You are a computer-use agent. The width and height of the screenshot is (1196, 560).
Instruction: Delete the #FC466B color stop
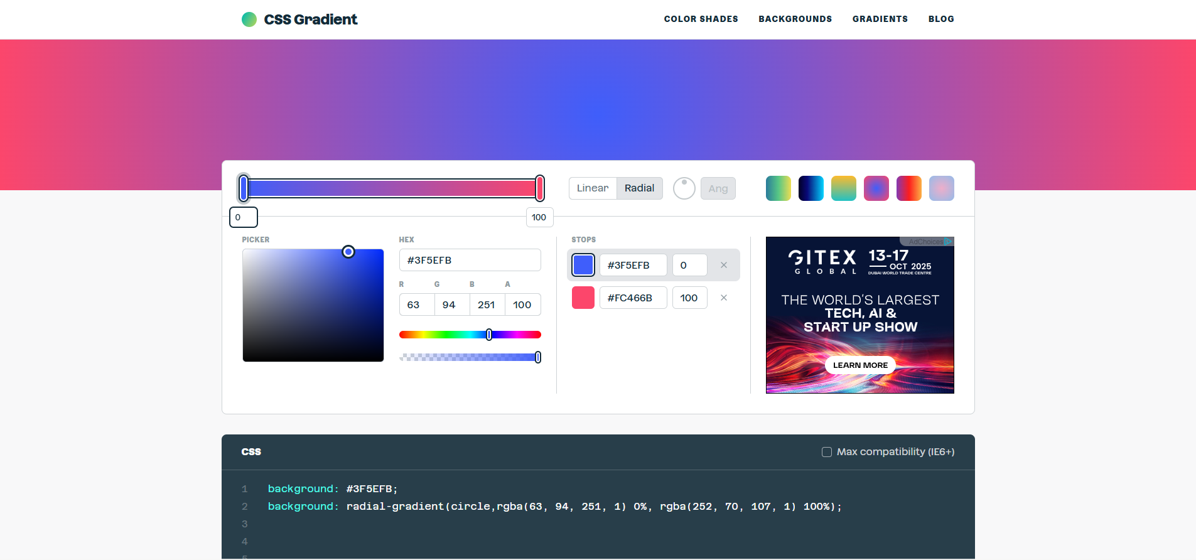coord(723,298)
